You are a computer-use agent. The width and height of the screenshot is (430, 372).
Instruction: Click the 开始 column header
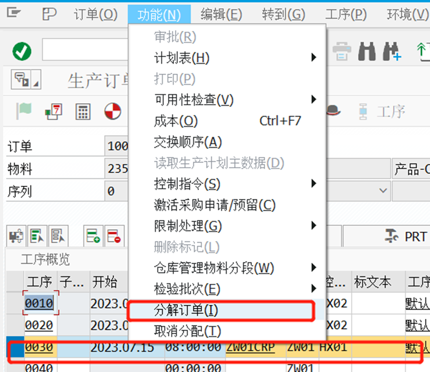click(x=109, y=281)
